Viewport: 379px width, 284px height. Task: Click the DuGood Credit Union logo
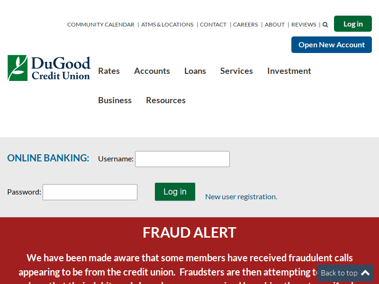(49, 68)
